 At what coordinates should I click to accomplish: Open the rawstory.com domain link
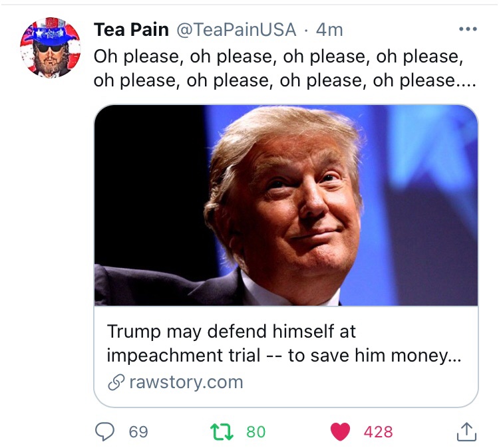[186, 383]
